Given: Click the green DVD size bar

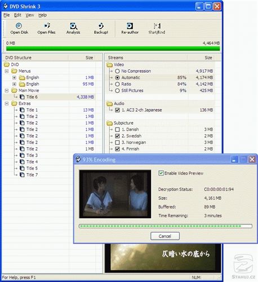Looking at the screenshot, I should [113, 49].
